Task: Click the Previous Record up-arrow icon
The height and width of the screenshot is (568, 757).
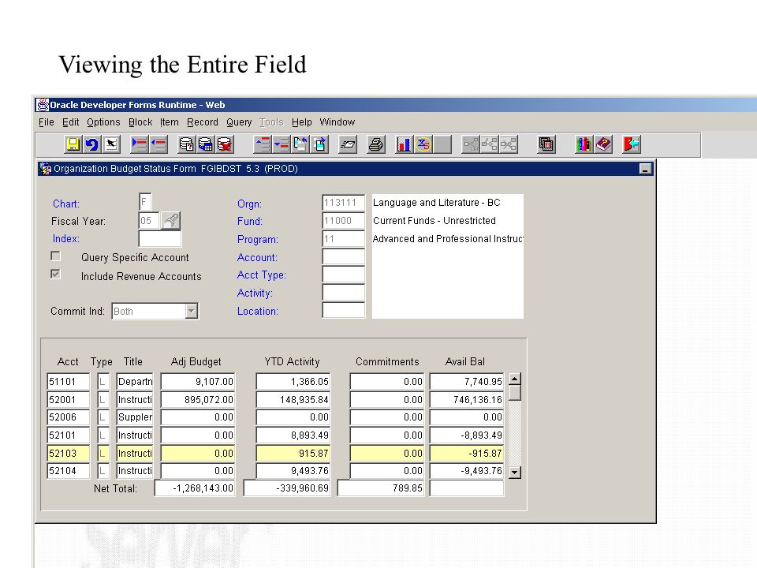Action: (263, 144)
